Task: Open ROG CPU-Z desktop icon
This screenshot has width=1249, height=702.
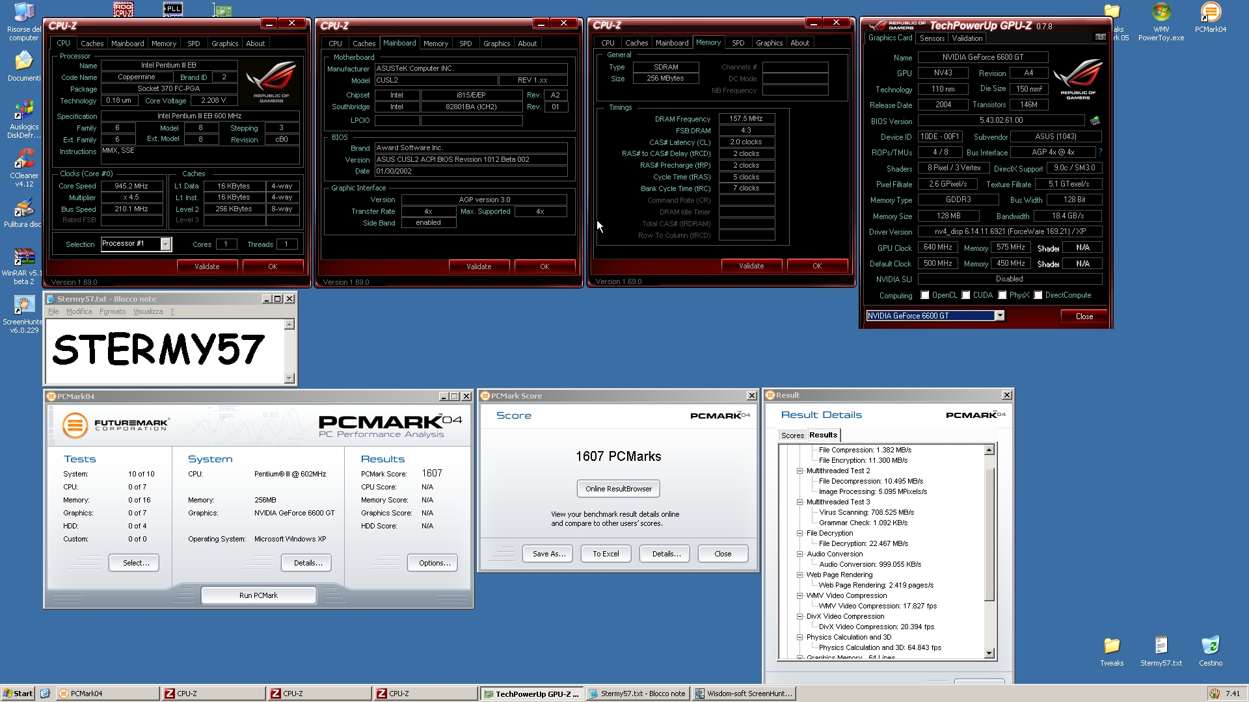Action: (x=124, y=9)
